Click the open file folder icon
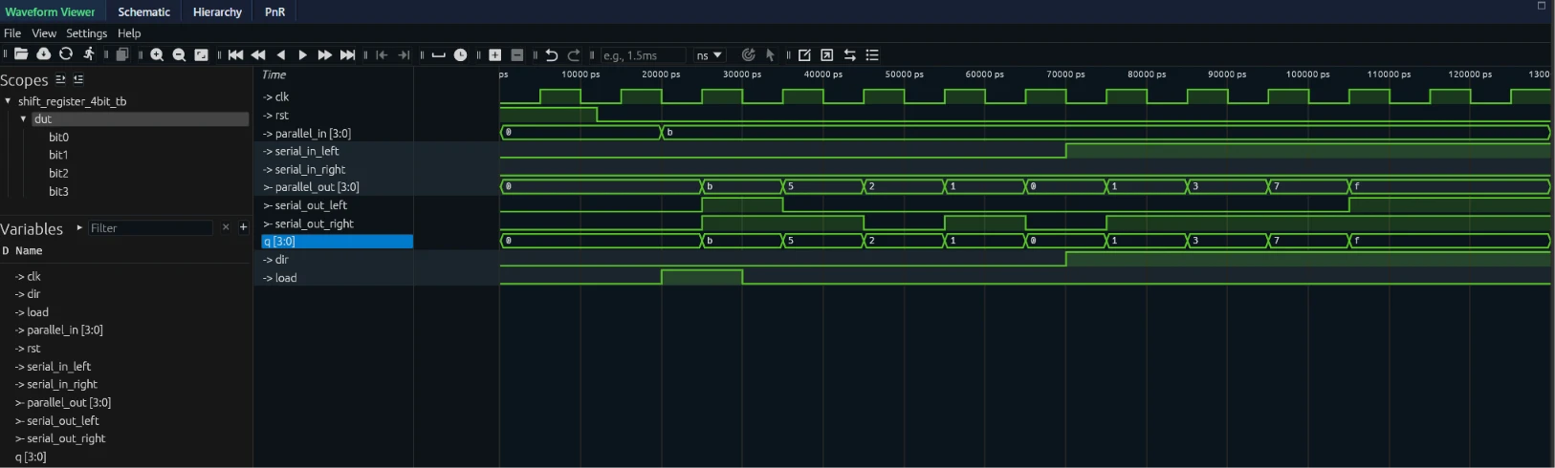This screenshot has height=468, width=1555. tap(21, 54)
